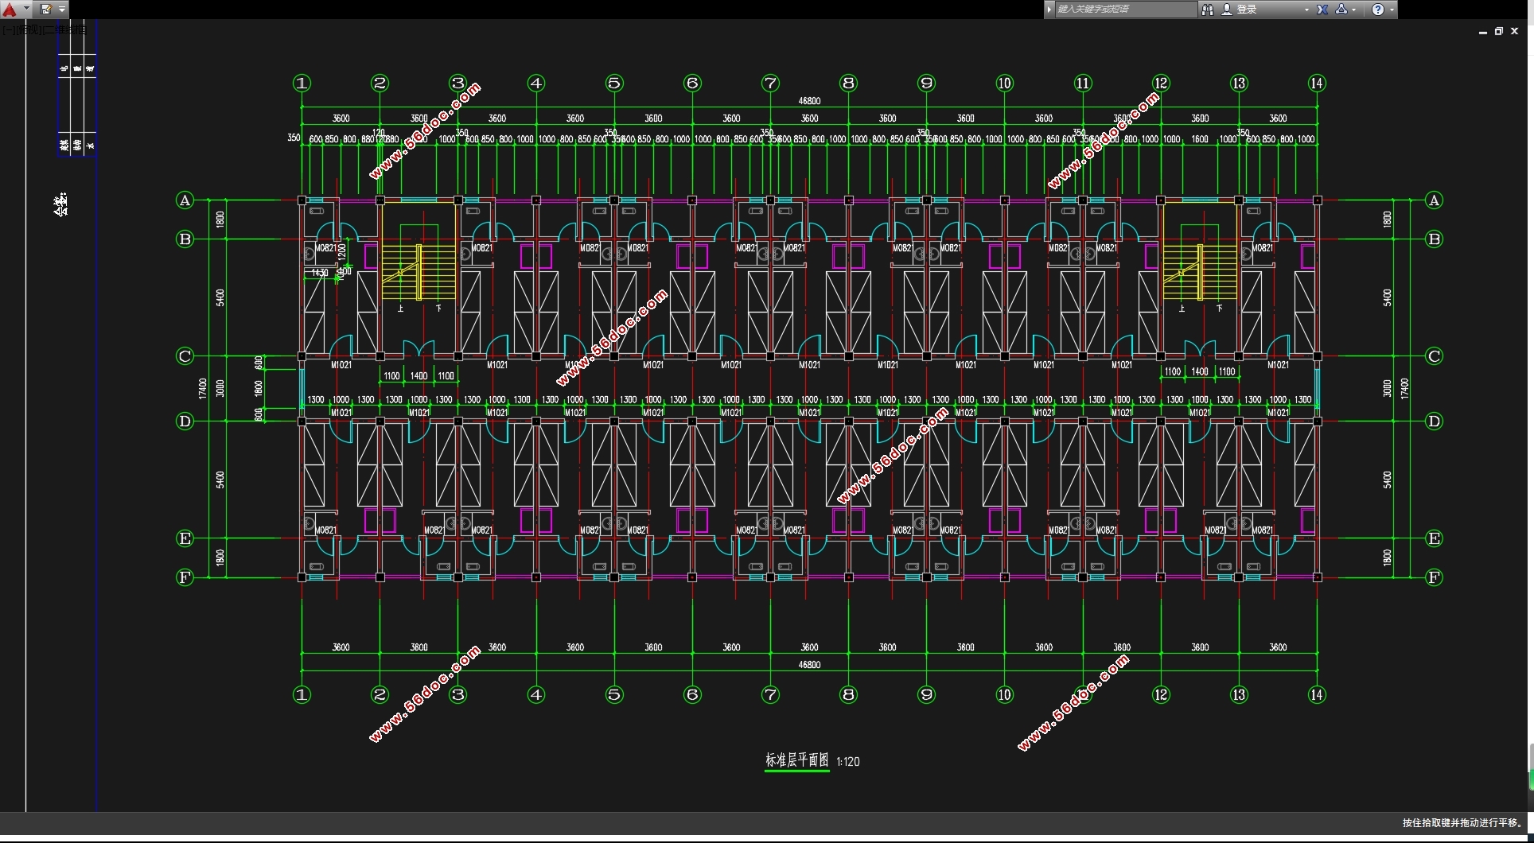Screen dimensions: 1534x843
Task: Expand the Stay Connected dropdown arrow
Action: (x=1354, y=10)
